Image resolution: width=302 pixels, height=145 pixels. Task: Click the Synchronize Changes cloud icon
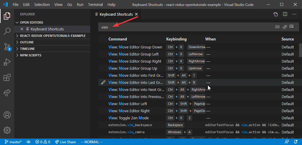(29, 142)
